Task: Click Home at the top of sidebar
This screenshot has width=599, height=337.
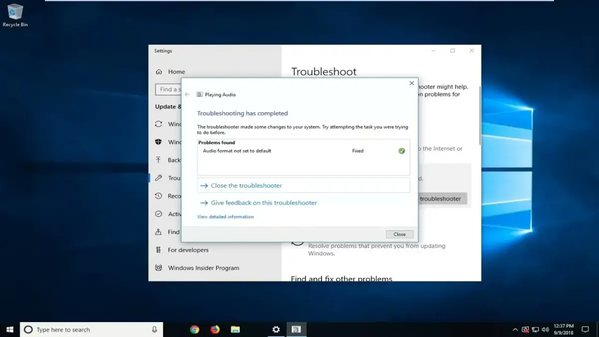Action: 177,71
